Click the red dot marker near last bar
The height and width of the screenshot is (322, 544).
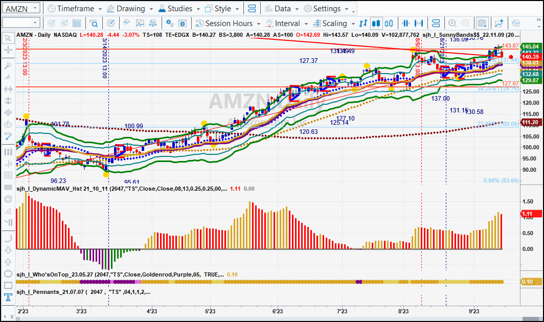click(511, 57)
